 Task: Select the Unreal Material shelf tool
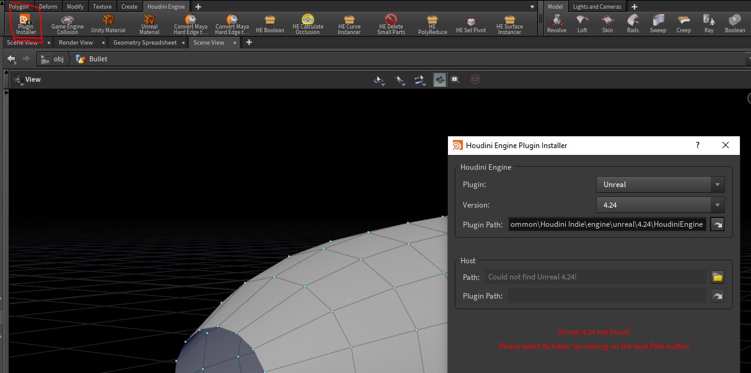149,25
